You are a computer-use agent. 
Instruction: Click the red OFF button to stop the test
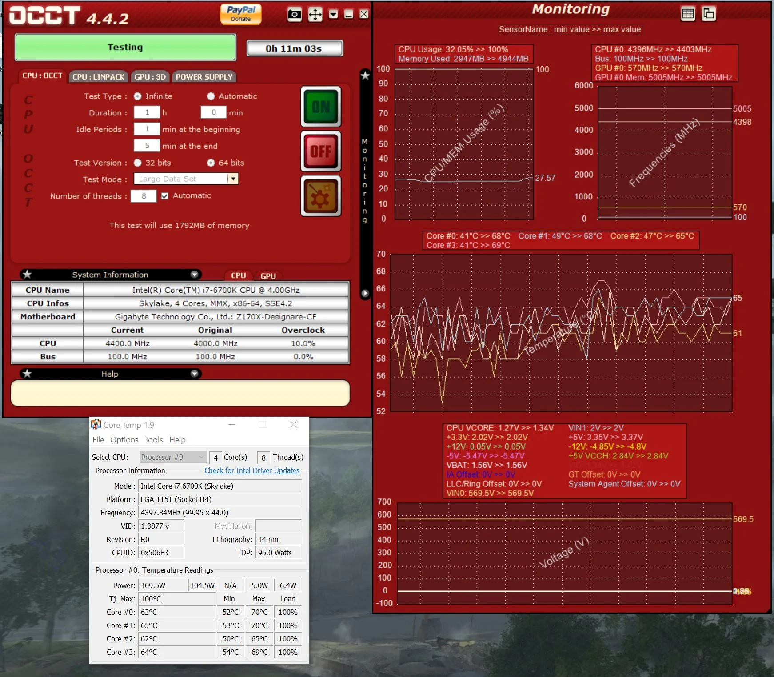(x=321, y=151)
